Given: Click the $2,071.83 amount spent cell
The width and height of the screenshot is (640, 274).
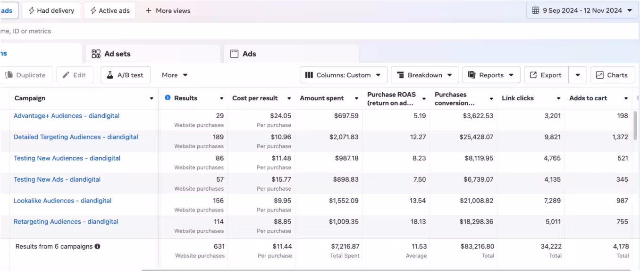Looking at the screenshot, I should click(344, 137).
